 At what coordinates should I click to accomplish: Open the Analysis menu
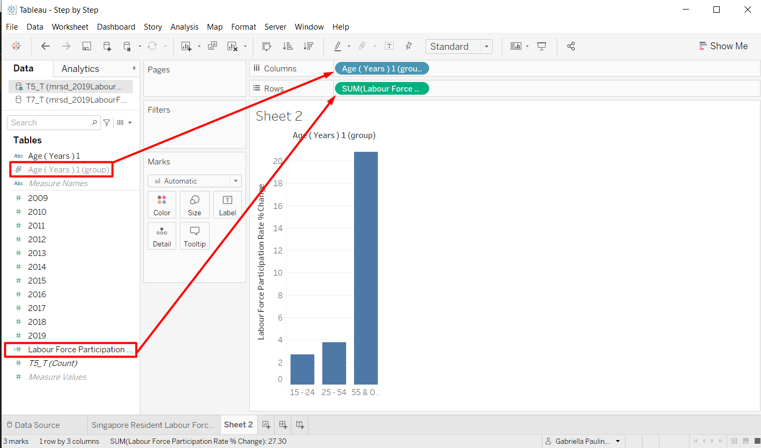[184, 27]
